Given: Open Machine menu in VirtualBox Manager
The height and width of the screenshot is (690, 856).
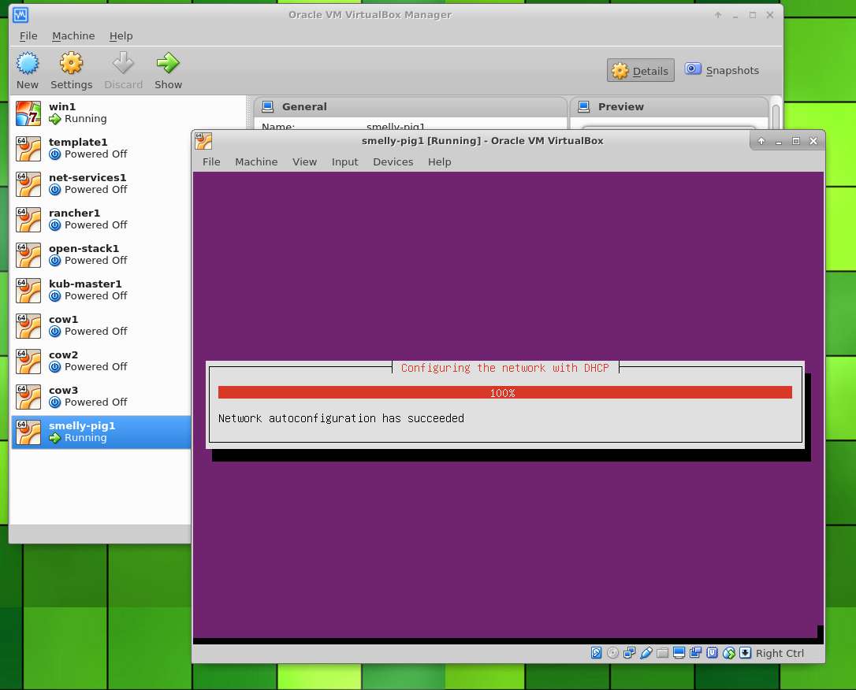Looking at the screenshot, I should point(73,36).
